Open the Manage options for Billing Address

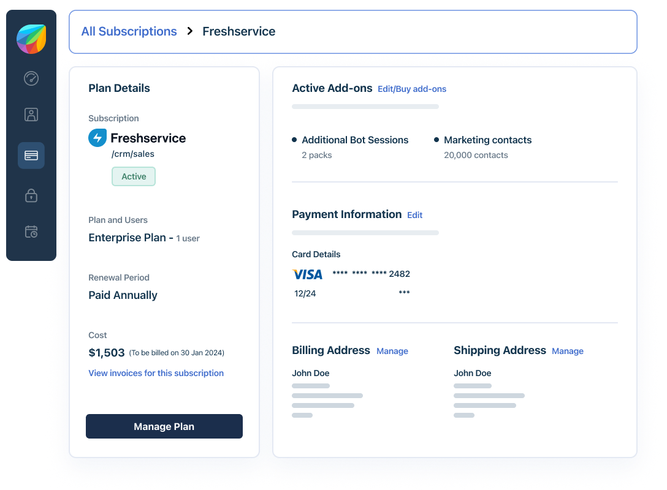(x=392, y=351)
